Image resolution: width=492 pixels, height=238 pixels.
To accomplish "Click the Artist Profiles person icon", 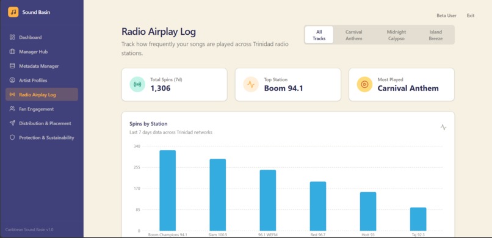I will click(x=12, y=81).
